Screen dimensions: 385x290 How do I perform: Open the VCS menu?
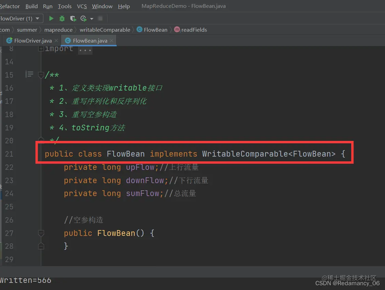(82, 6)
